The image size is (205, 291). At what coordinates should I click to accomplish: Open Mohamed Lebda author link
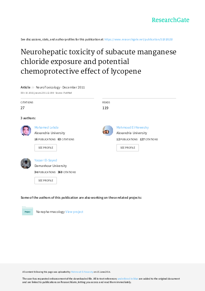click(47, 128)
